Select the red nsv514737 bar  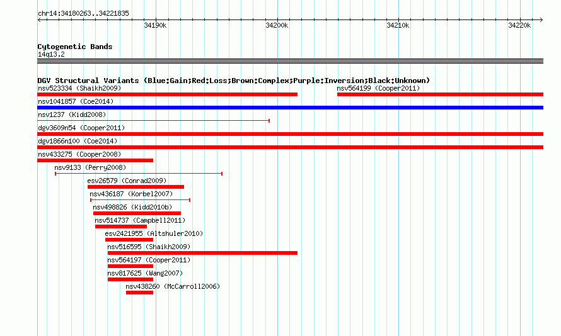tap(121, 227)
